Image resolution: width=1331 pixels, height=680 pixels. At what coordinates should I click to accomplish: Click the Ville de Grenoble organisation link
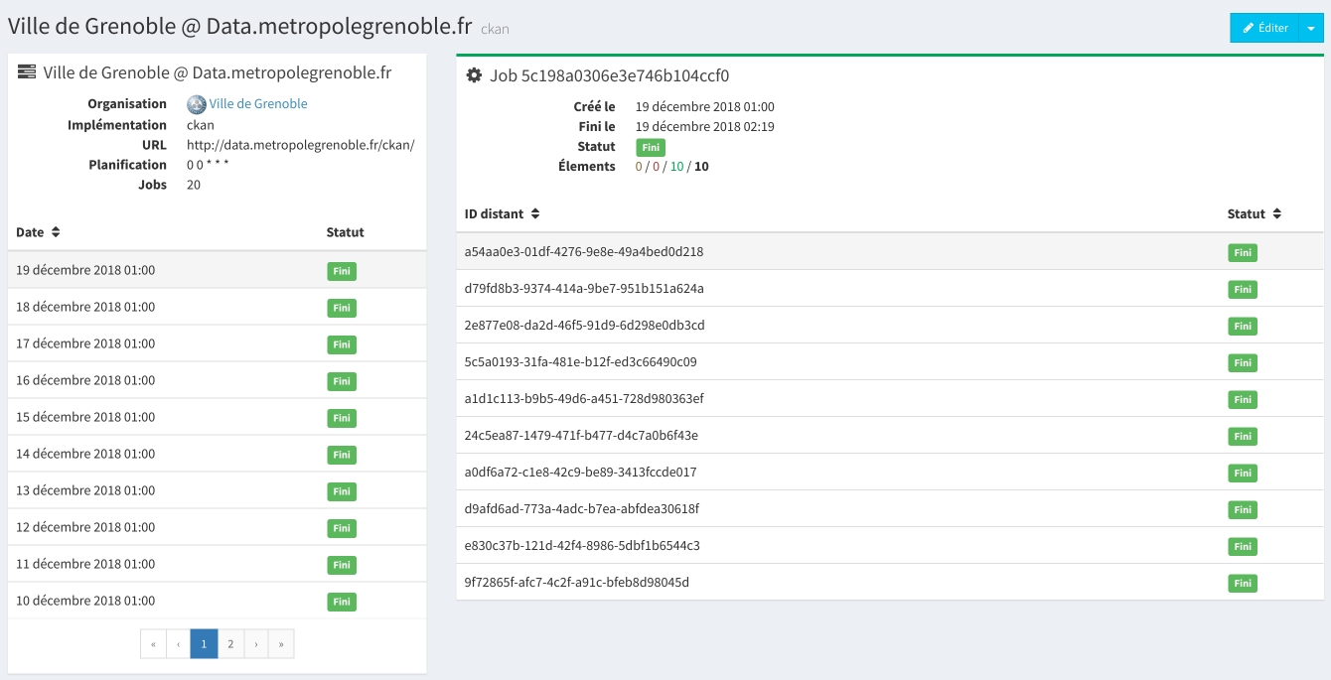click(257, 104)
